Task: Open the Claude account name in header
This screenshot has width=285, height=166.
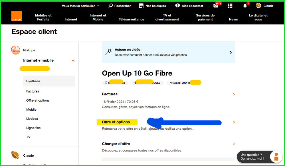Action: [268, 6]
